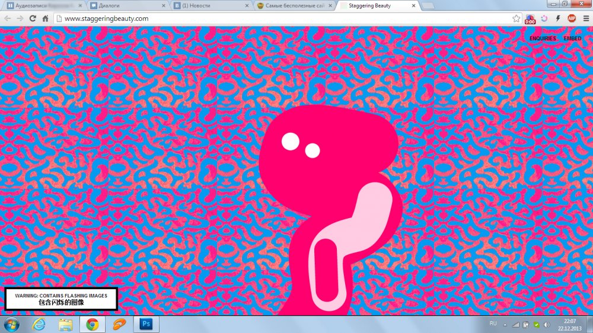Switch to the Аудиозаписи tab
Viewport: 593px width, 333px height.
tap(42, 5)
